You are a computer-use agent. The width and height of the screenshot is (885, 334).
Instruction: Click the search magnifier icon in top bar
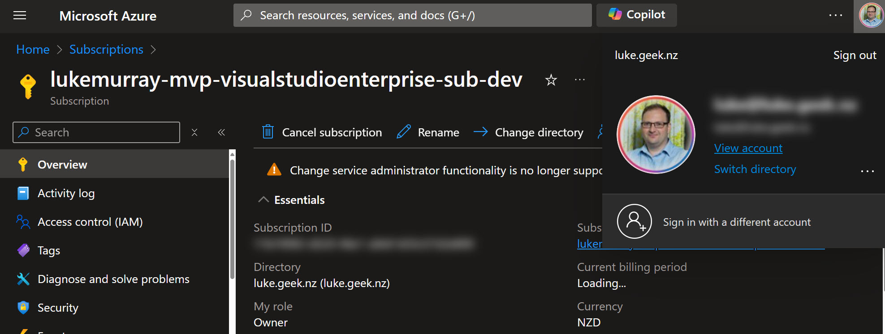click(x=246, y=15)
